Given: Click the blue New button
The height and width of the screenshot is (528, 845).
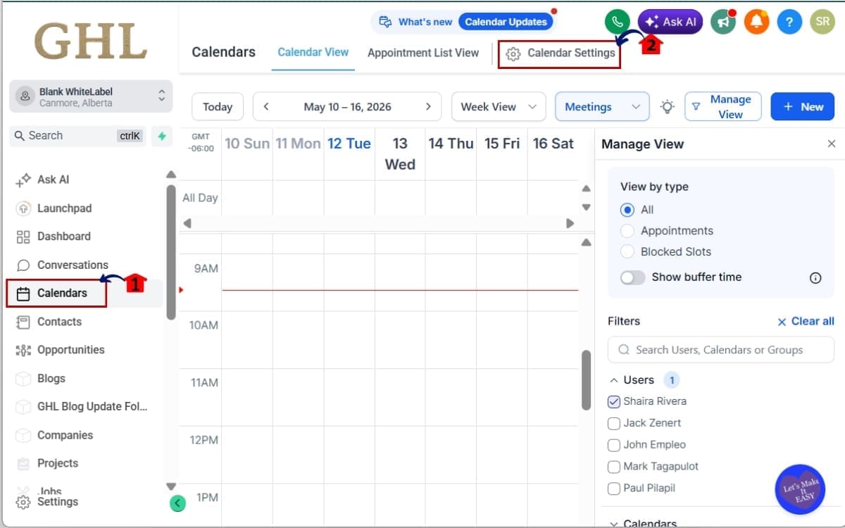Looking at the screenshot, I should coord(803,107).
